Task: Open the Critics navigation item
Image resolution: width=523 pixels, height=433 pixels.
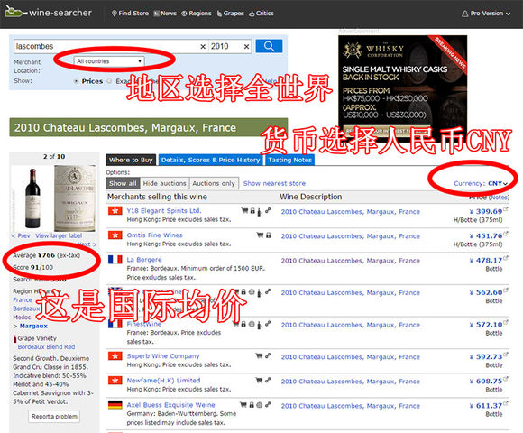Action: point(261,14)
